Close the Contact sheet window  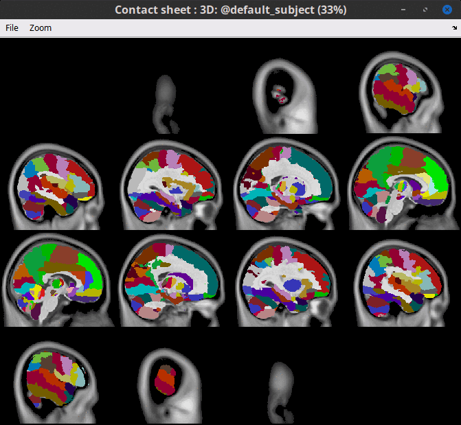coord(447,10)
